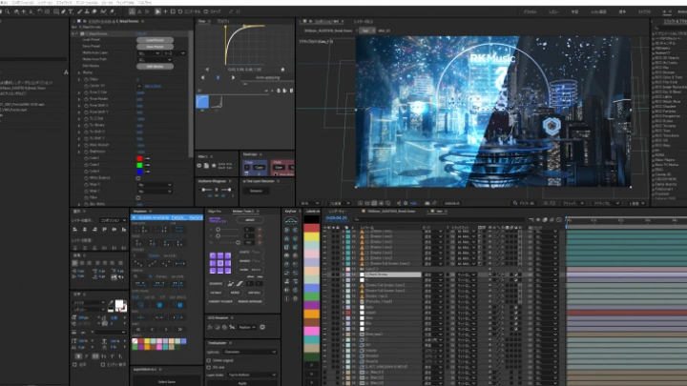Click the star icon in the Flow panel
Image resolution: width=687 pixels, height=386 pixels.
point(282,70)
